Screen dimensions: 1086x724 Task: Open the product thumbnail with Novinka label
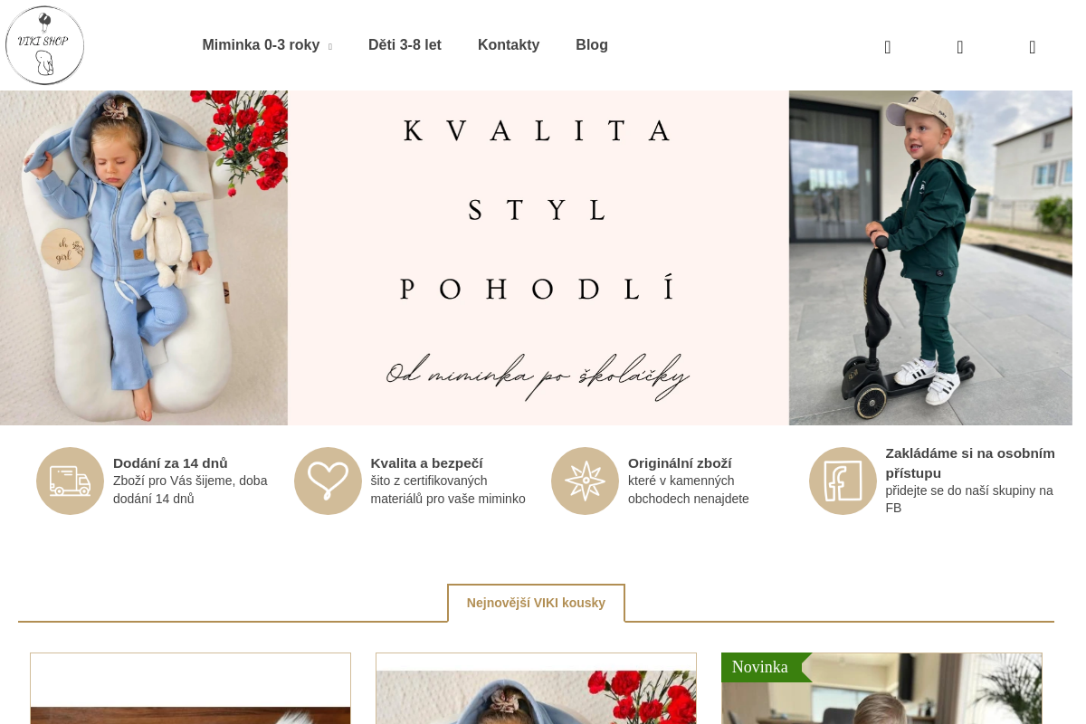881,689
